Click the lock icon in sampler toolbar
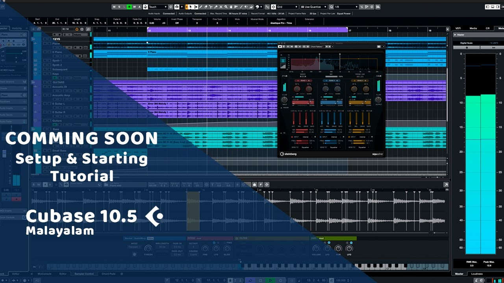Viewport: 504px width, 283px height. pyautogui.click(x=254, y=184)
